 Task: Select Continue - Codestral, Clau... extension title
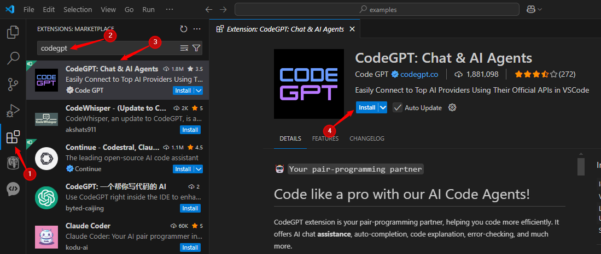(113, 147)
